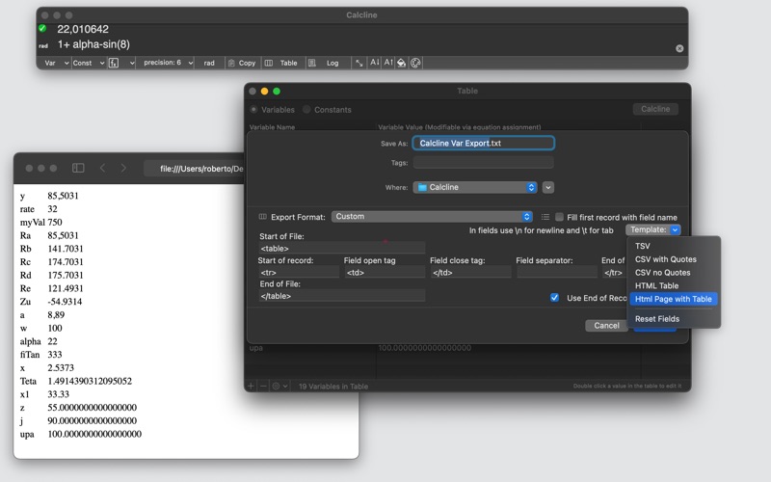Click the End of File field
The width and height of the screenshot is (771, 482).
point(342,296)
